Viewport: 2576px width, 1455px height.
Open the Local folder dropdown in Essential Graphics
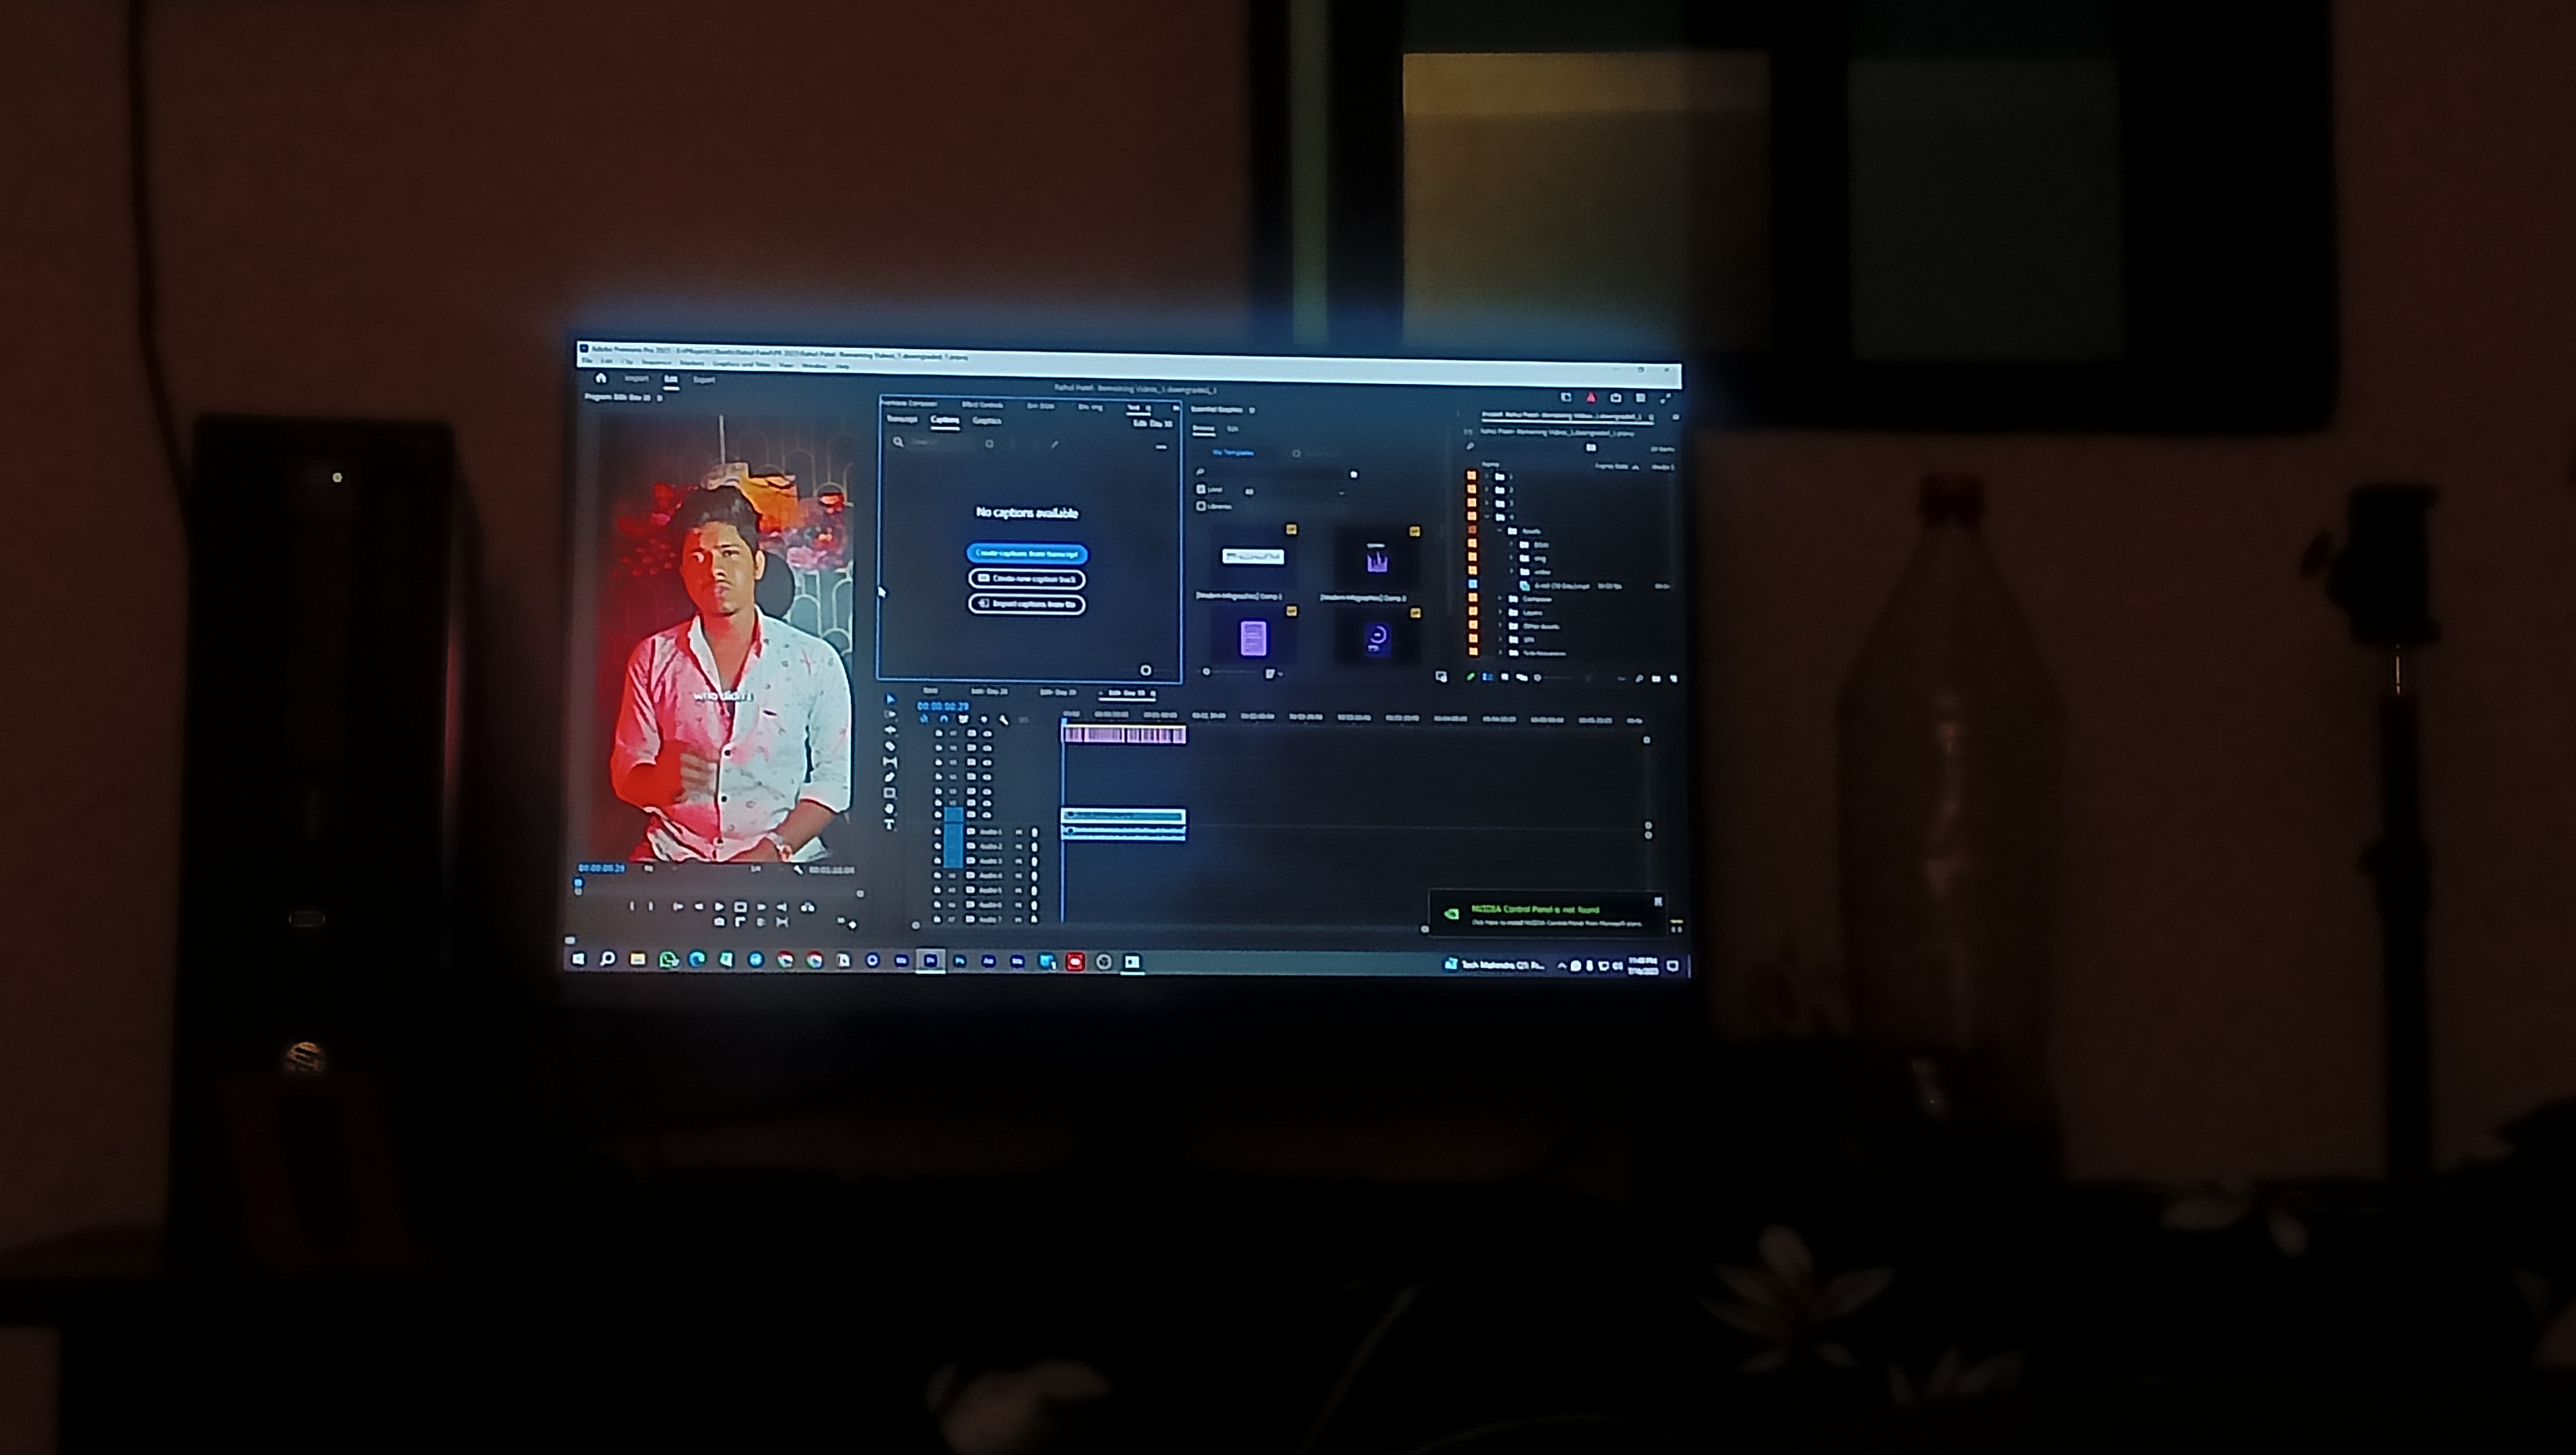coord(1295,491)
